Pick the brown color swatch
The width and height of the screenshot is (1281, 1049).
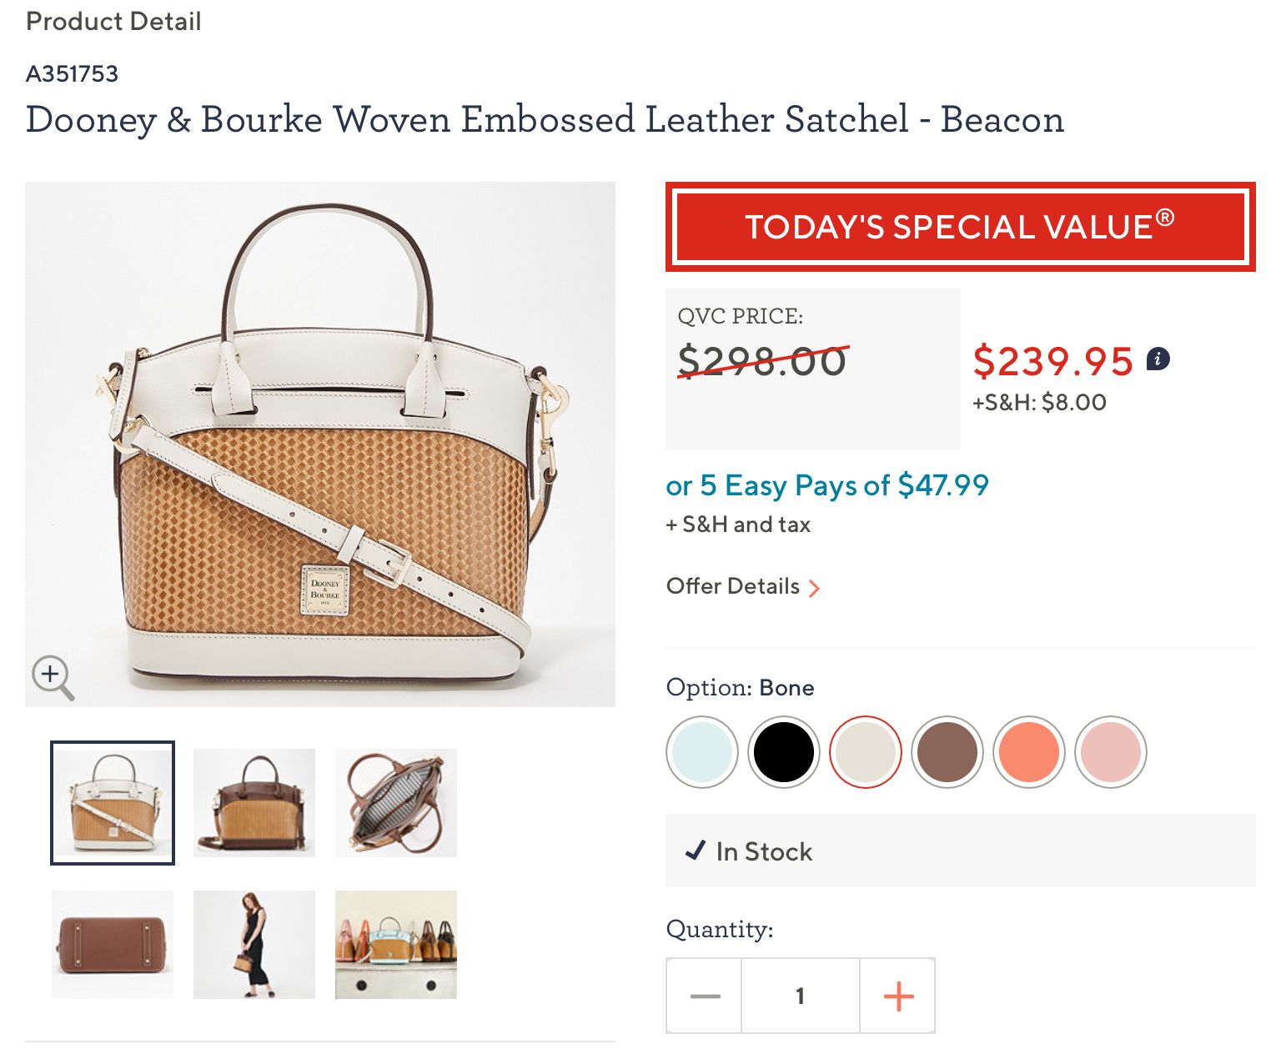[x=947, y=752]
